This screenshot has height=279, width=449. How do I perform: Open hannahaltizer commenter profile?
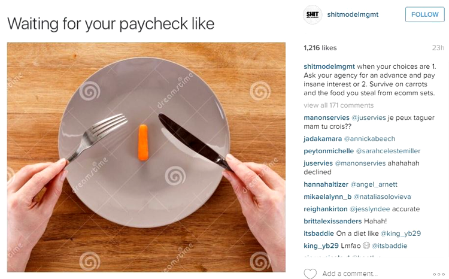[x=326, y=184]
